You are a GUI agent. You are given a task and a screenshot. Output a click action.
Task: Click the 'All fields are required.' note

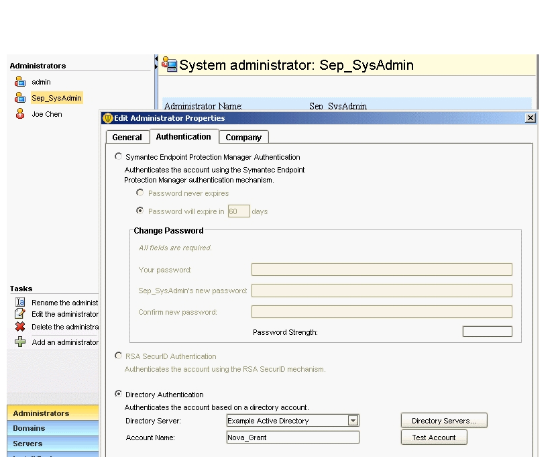(x=175, y=248)
